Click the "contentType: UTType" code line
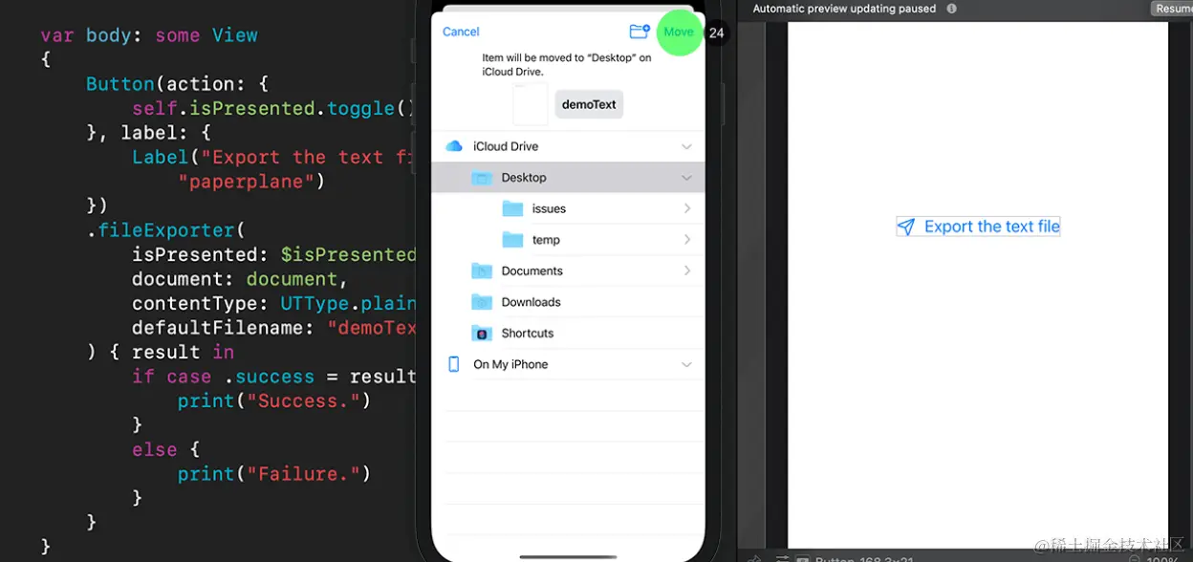The height and width of the screenshot is (562, 1193). [x=272, y=303]
